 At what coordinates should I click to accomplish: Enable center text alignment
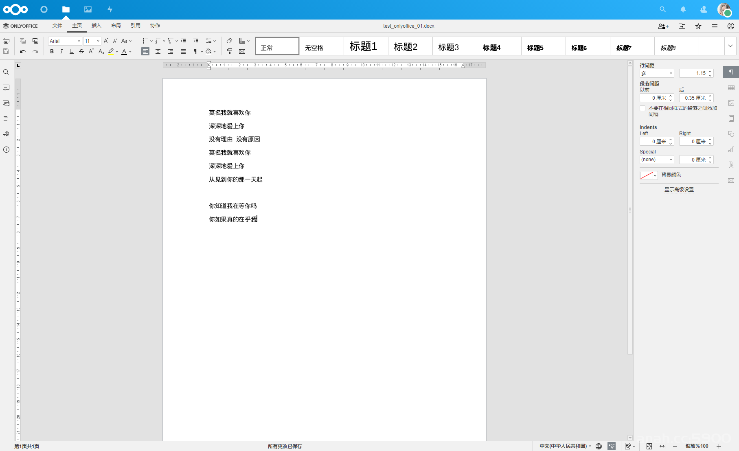pyautogui.click(x=158, y=51)
